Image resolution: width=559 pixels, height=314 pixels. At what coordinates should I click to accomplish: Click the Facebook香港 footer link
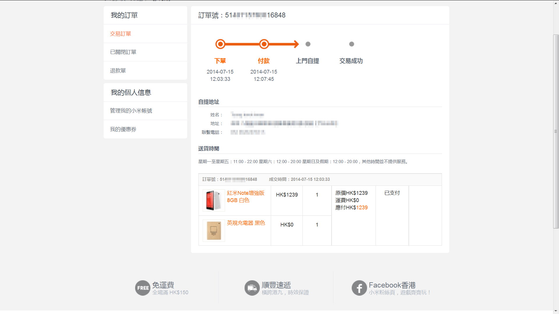click(392, 285)
